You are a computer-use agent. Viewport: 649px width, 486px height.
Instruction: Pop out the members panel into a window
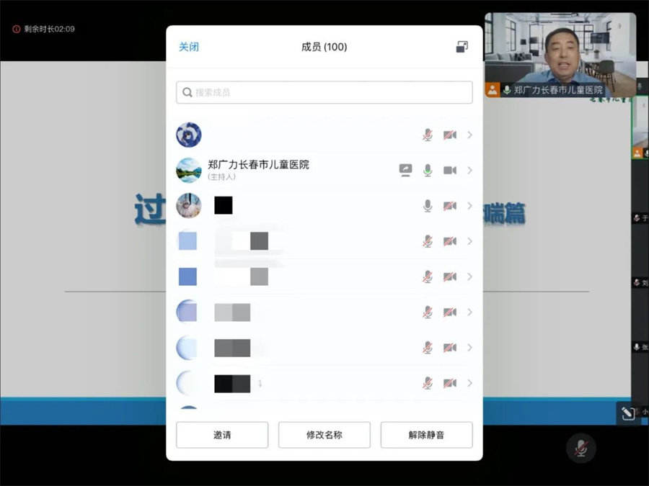pyautogui.click(x=462, y=47)
